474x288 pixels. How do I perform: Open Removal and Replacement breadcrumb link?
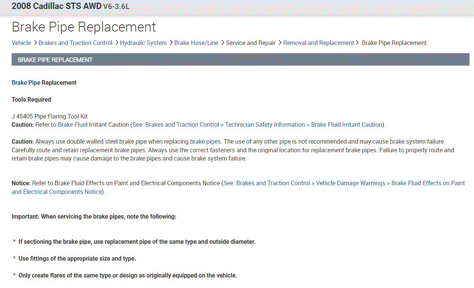[x=318, y=43]
